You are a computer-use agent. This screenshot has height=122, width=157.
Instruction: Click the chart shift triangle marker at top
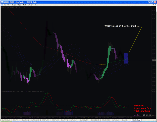click(130, 7)
